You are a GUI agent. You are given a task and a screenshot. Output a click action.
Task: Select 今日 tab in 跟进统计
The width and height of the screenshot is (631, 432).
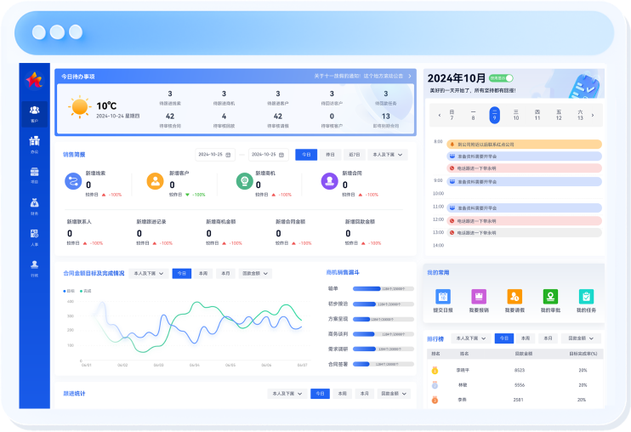pyautogui.click(x=320, y=394)
